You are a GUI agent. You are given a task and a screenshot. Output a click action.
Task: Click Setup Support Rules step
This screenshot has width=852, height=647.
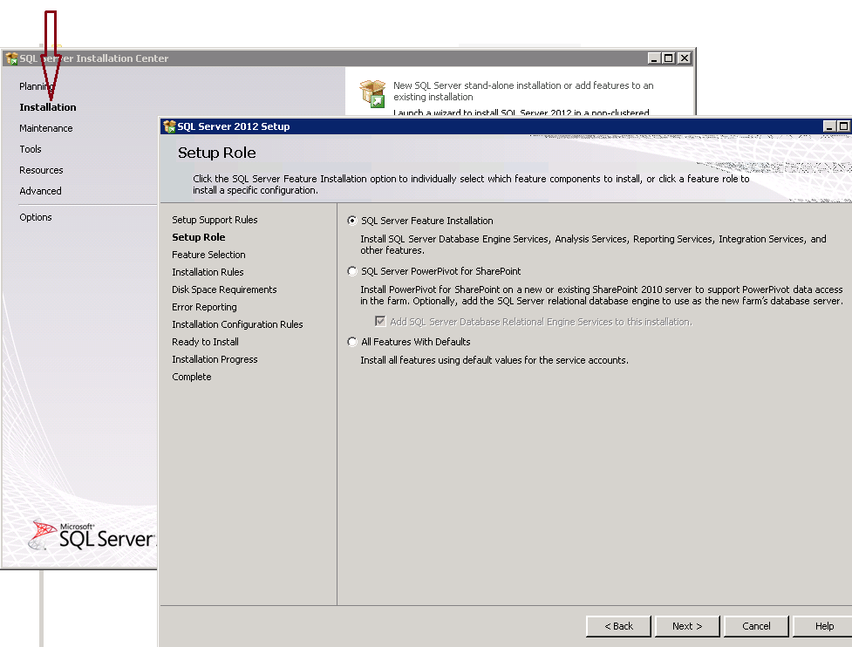pyautogui.click(x=215, y=220)
